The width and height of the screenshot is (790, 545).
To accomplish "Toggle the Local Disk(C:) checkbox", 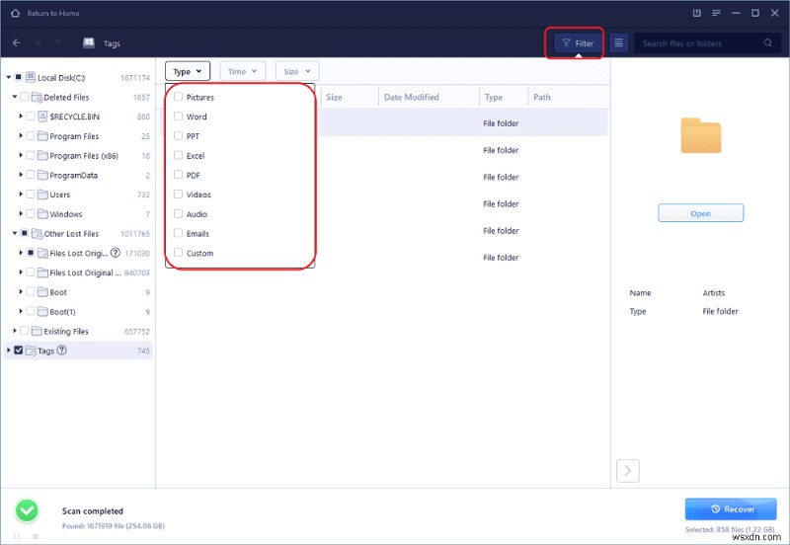I will click(x=18, y=77).
